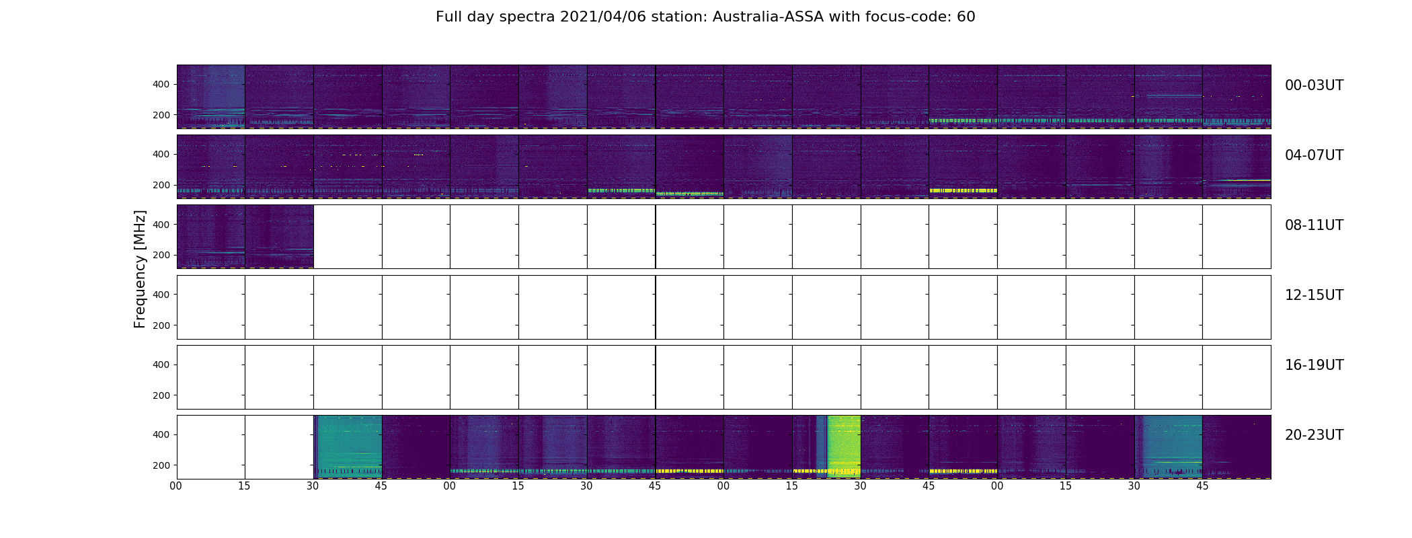Image resolution: width=1412 pixels, height=538 pixels.
Task: Click the 400 tick label of the 20-23UT row
Action: click(161, 434)
